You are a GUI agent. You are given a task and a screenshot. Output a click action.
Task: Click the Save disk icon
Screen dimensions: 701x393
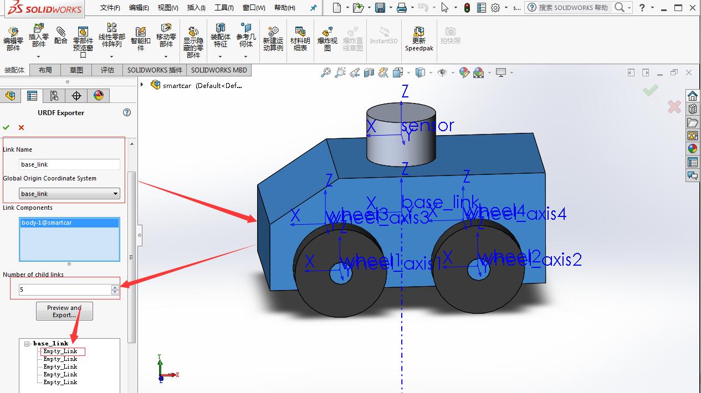[380, 8]
